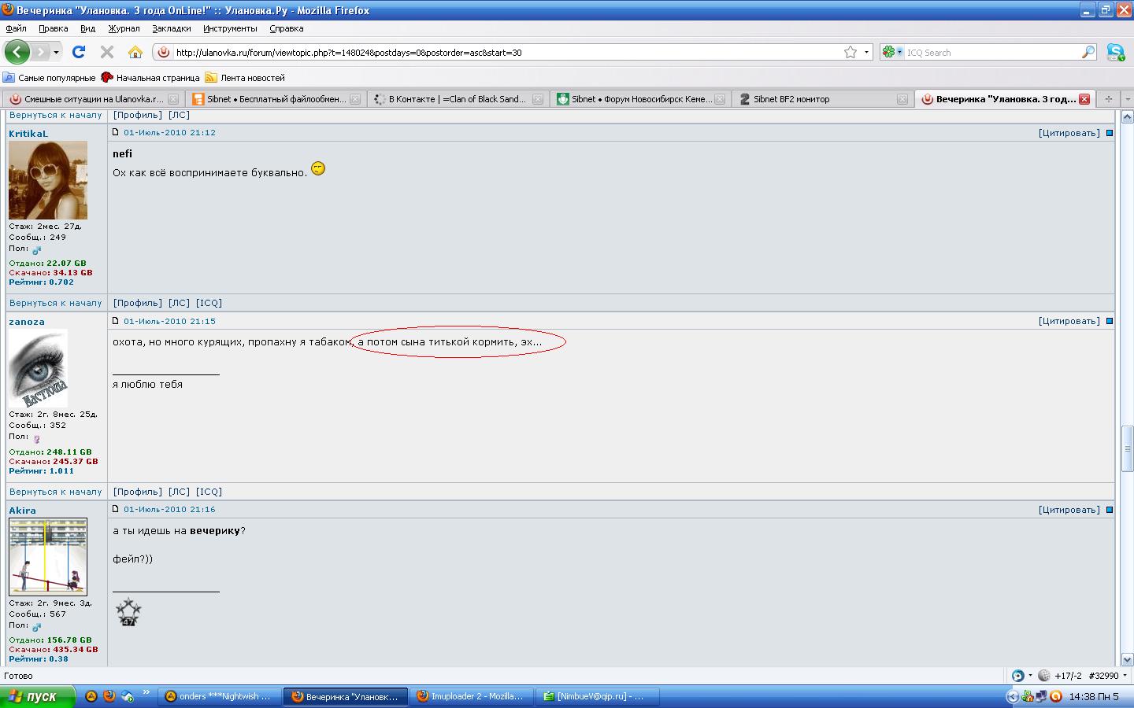Open the Вид menu
The height and width of the screenshot is (708, 1134).
[87, 28]
